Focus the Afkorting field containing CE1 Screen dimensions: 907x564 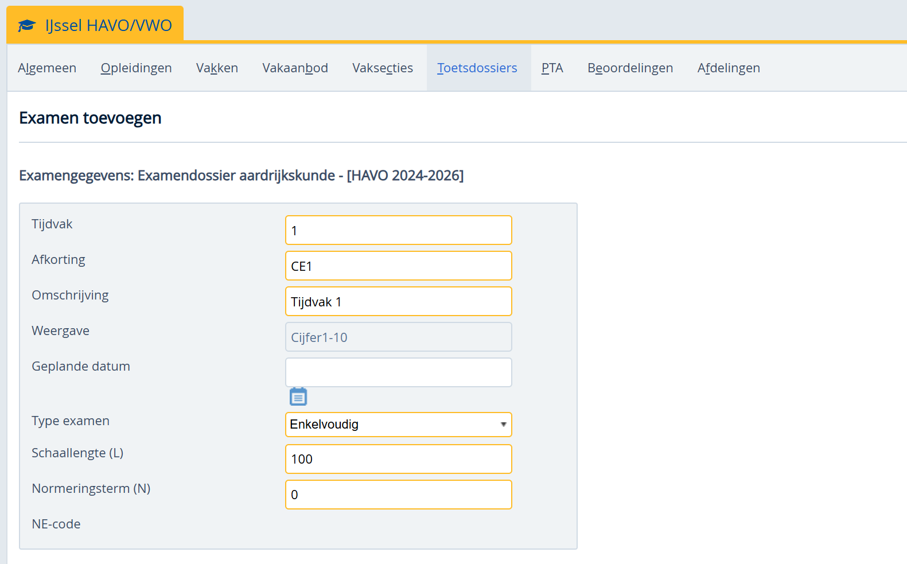pos(398,266)
